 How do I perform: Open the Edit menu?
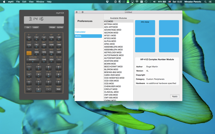coord(24,2)
